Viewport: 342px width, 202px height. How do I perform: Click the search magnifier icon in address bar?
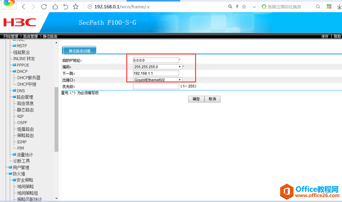coord(230,7)
